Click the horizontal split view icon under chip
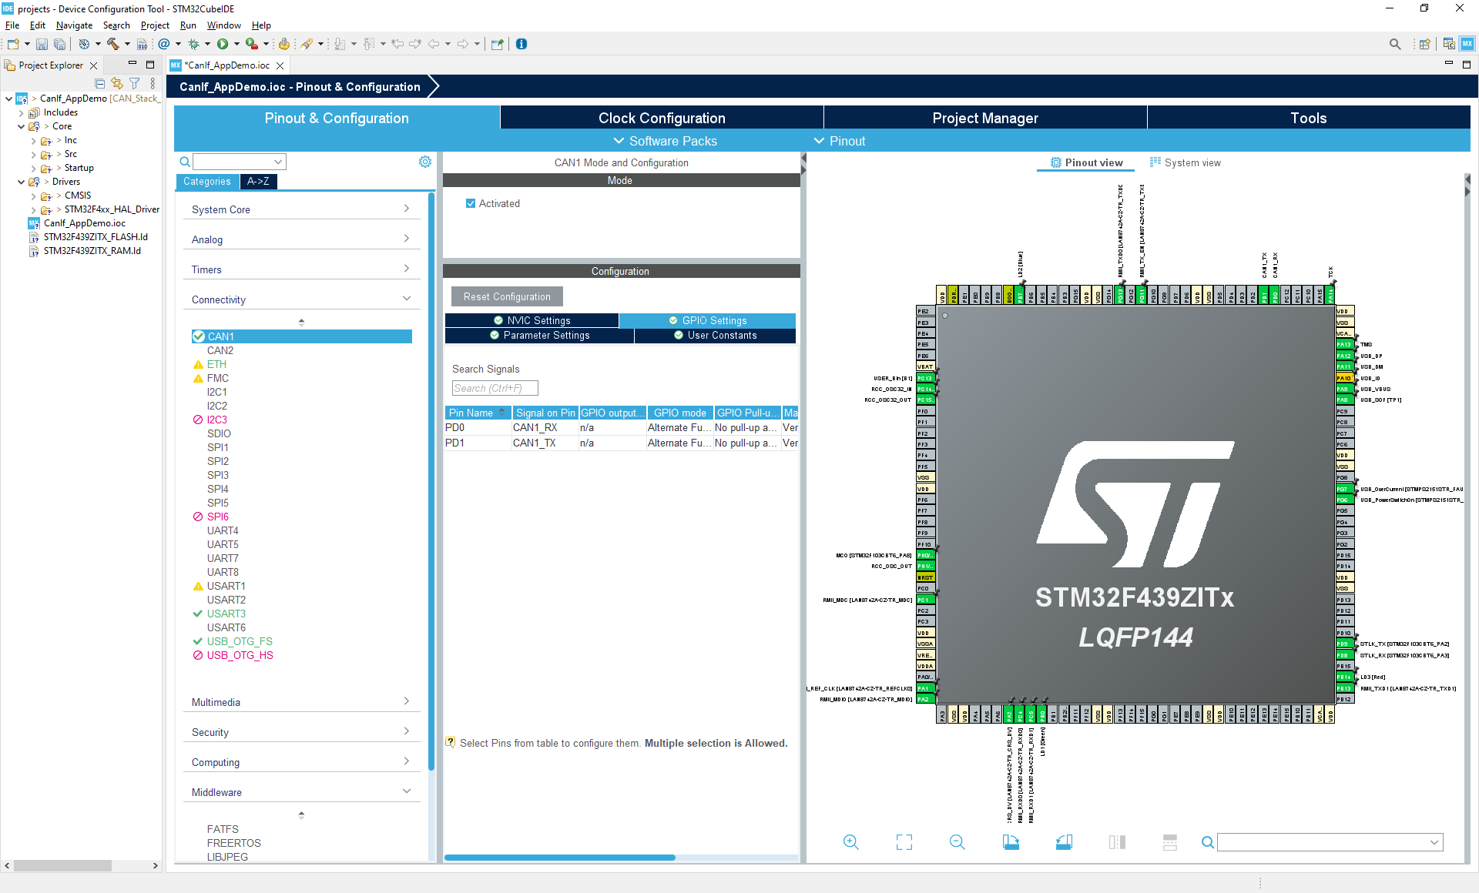The image size is (1479, 893). point(1170,842)
